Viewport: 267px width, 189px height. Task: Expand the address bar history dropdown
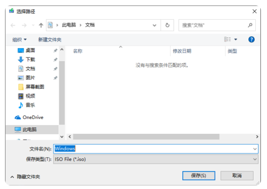155,25
